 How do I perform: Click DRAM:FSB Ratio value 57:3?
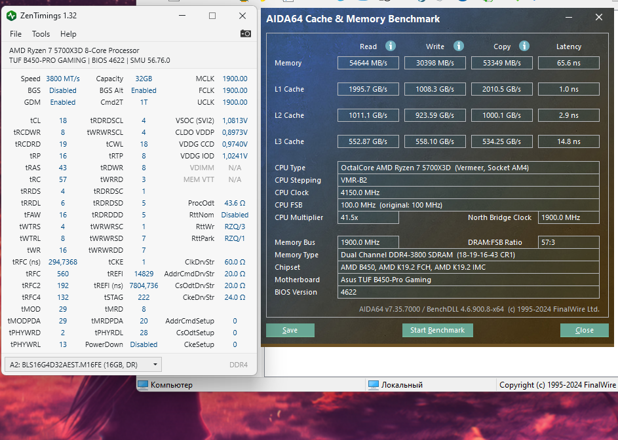coord(569,242)
